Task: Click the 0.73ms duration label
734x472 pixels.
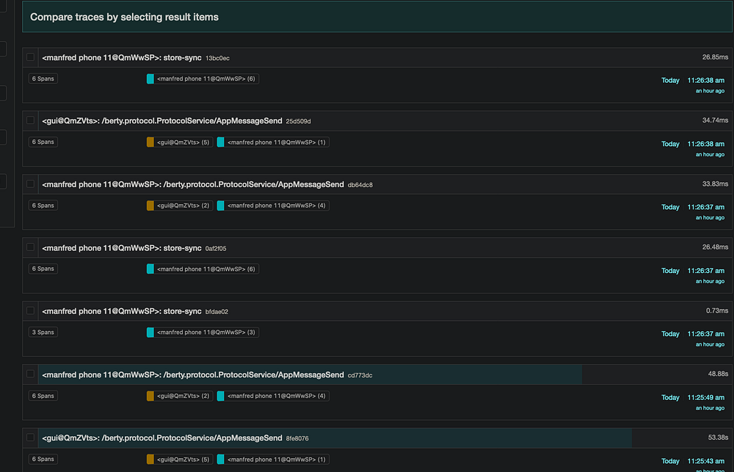Action: (x=716, y=311)
